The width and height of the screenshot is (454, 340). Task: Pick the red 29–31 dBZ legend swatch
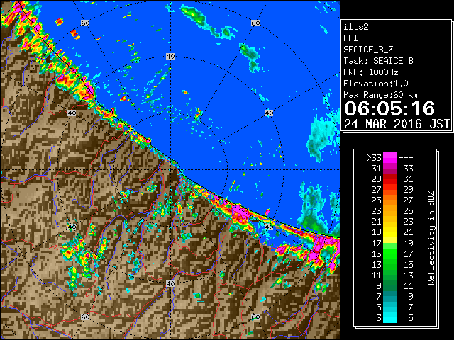[390, 179]
